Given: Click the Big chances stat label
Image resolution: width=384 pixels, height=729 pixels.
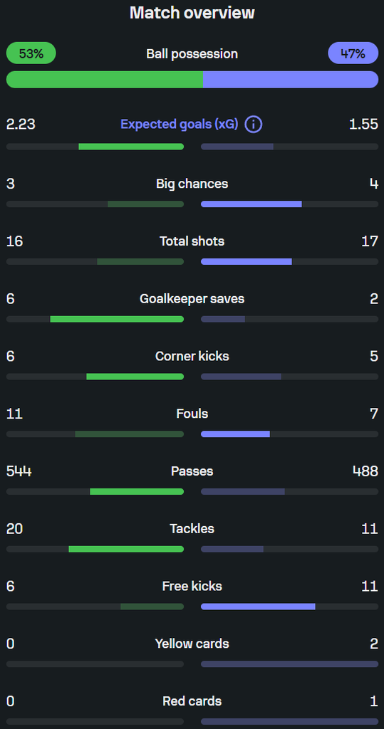Looking at the screenshot, I should [x=192, y=184].
